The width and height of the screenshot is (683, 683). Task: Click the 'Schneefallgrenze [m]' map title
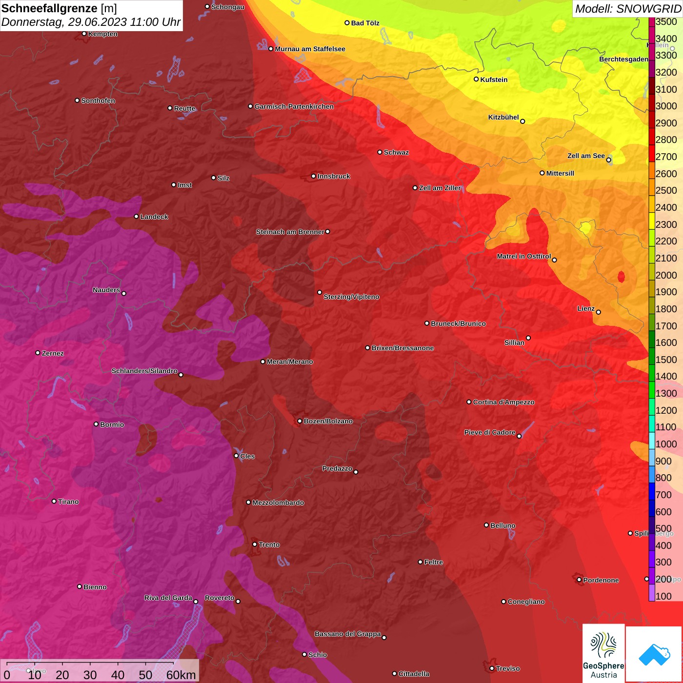[x=59, y=8]
